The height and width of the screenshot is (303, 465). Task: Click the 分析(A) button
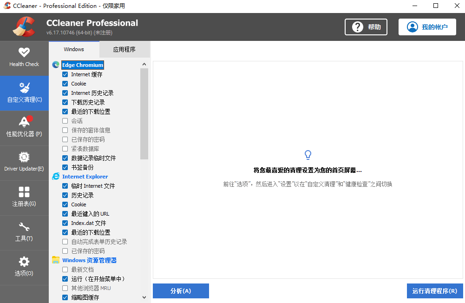click(x=181, y=291)
